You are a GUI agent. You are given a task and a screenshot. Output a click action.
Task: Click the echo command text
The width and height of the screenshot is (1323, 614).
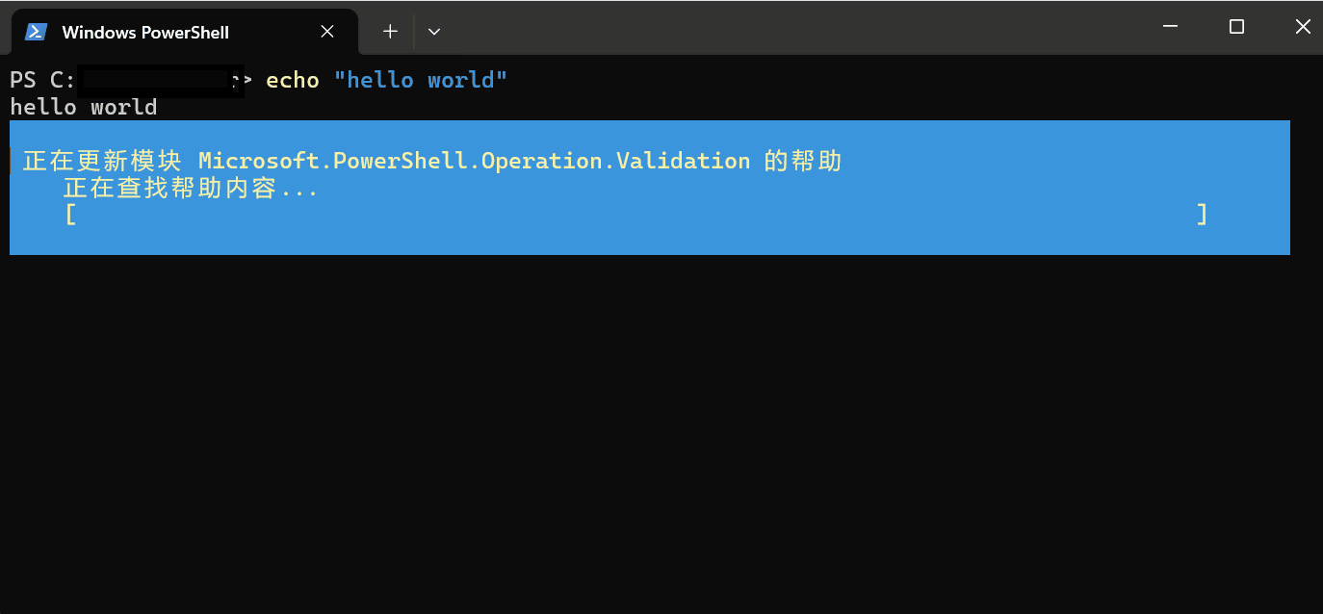coord(292,80)
